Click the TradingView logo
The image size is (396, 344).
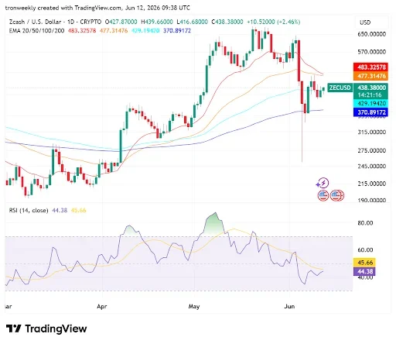(46, 329)
